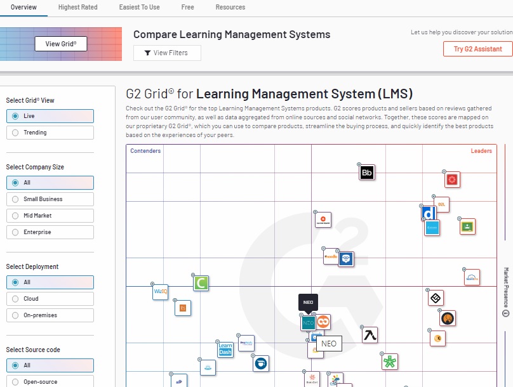This screenshot has height=387, width=513.
Task: Select the red-dot logo tile below Contenders line
Action: (x=323, y=220)
